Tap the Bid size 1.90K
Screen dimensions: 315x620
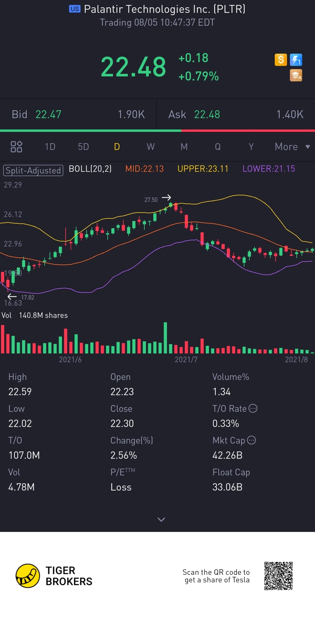click(x=131, y=114)
